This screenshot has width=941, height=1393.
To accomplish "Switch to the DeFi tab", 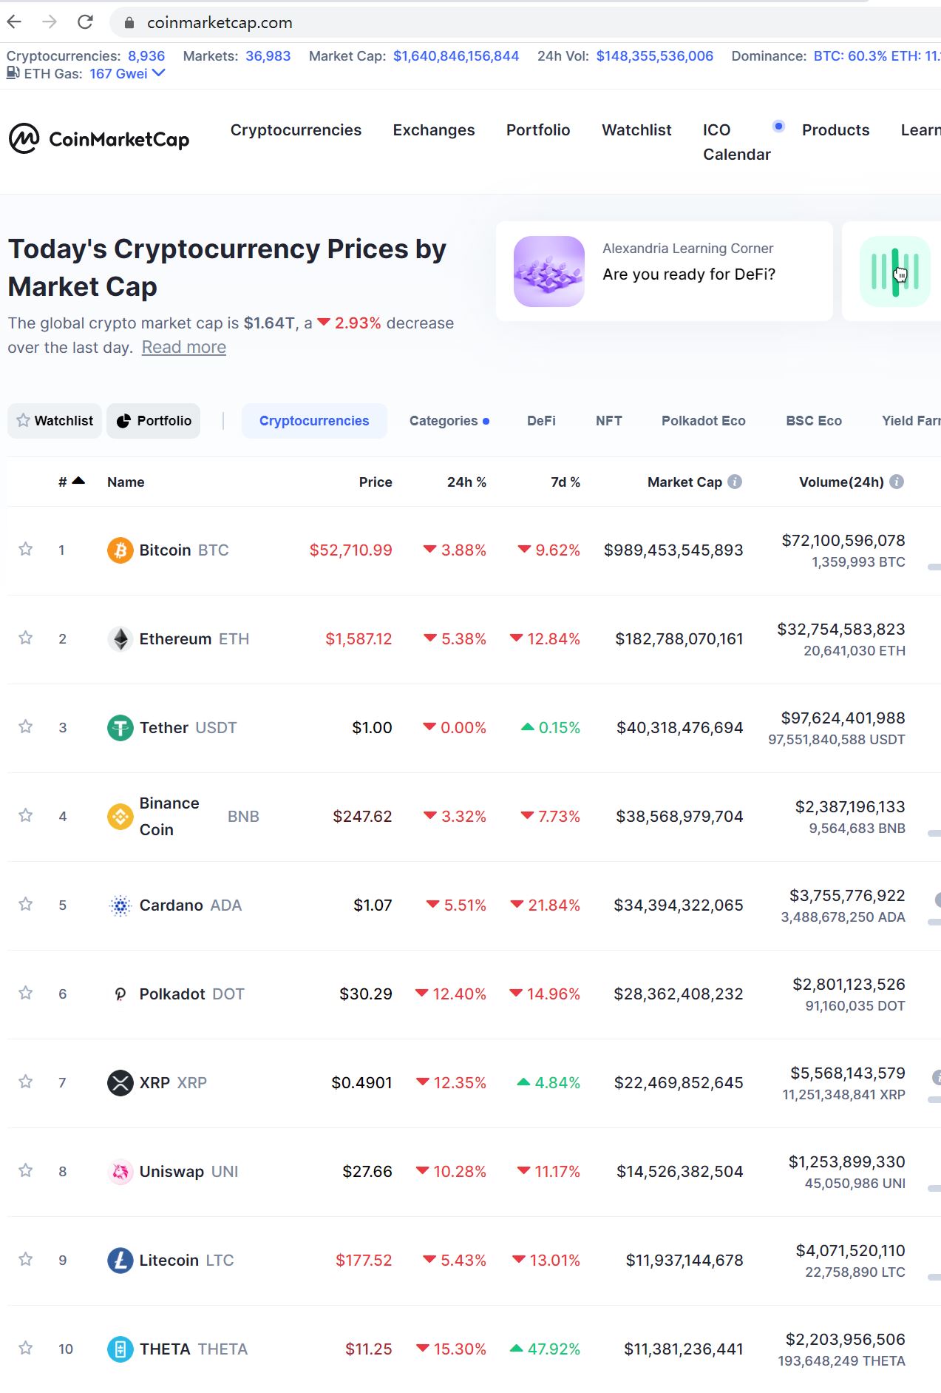I will pyautogui.click(x=541, y=421).
